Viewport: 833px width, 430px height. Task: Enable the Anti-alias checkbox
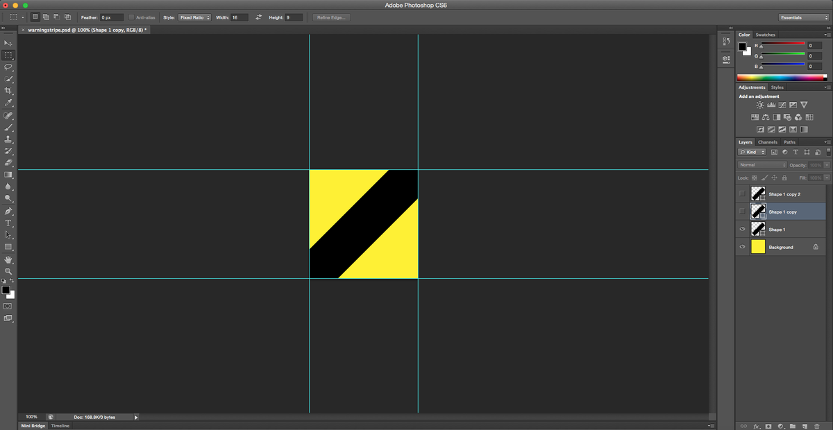132,17
